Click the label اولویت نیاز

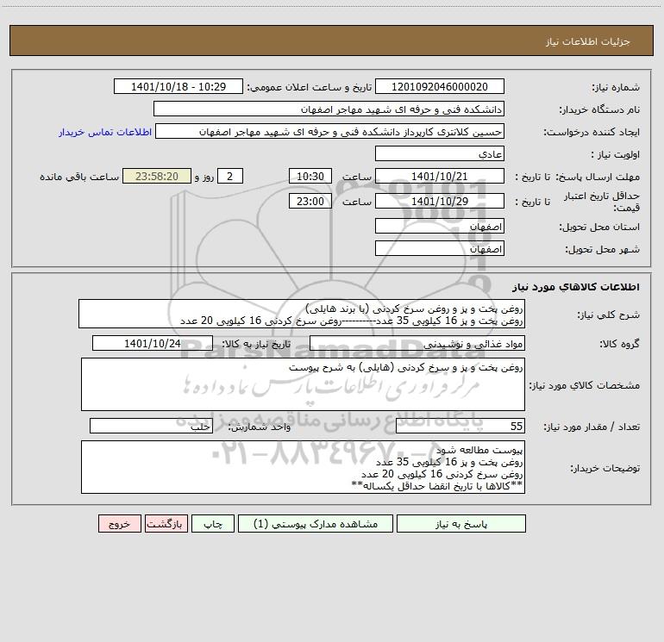tap(616, 154)
